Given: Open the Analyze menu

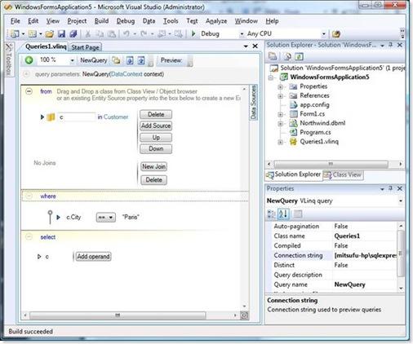Looking at the screenshot, I should (x=216, y=21).
